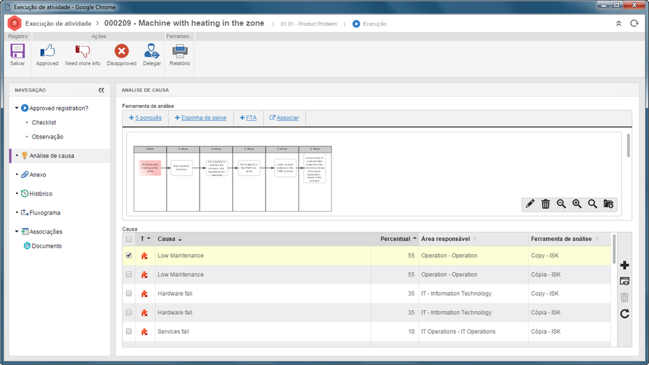Zoom in on the analysis diagram
Viewport: 649px width, 365px height.
pos(577,204)
